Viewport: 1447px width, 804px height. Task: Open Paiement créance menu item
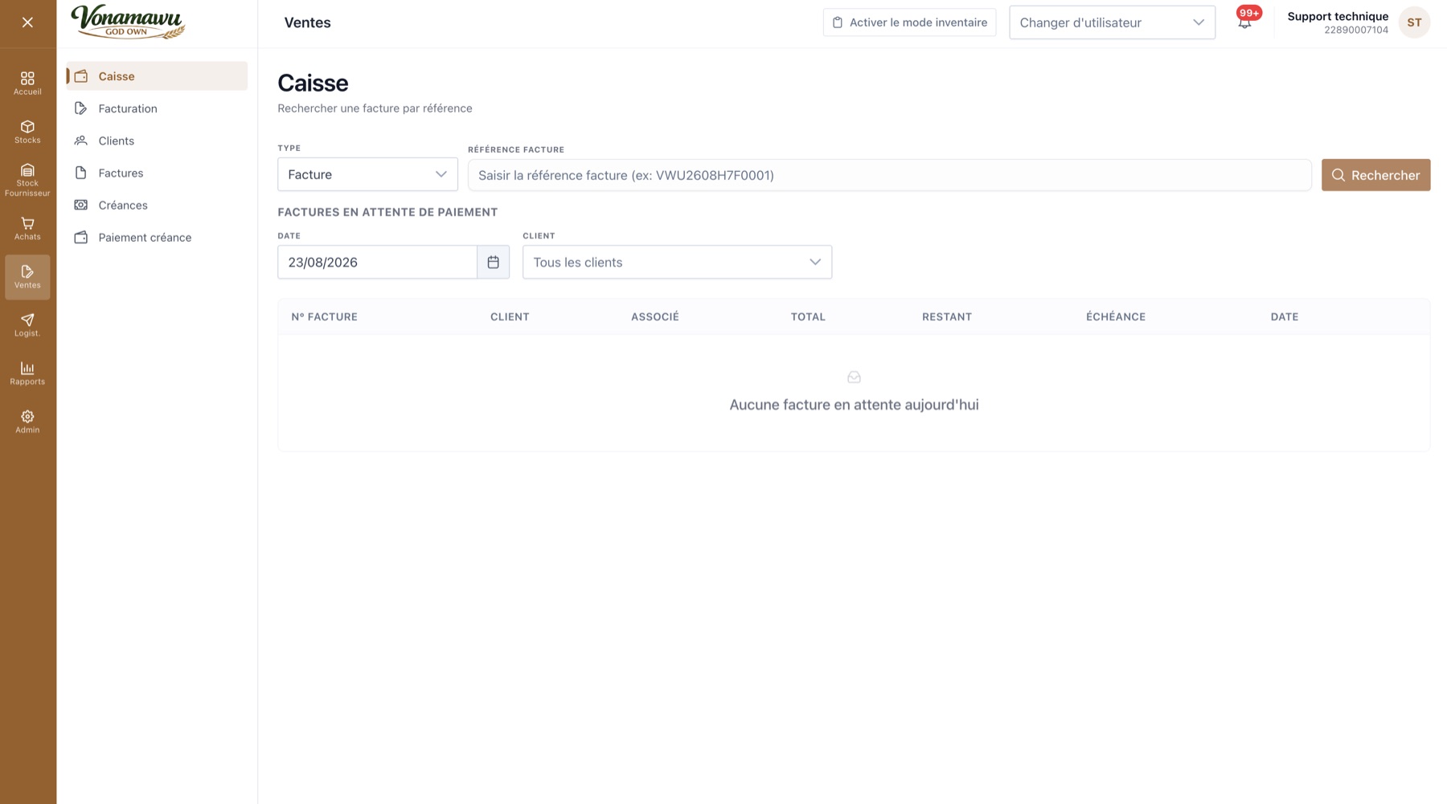(x=157, y=237)
